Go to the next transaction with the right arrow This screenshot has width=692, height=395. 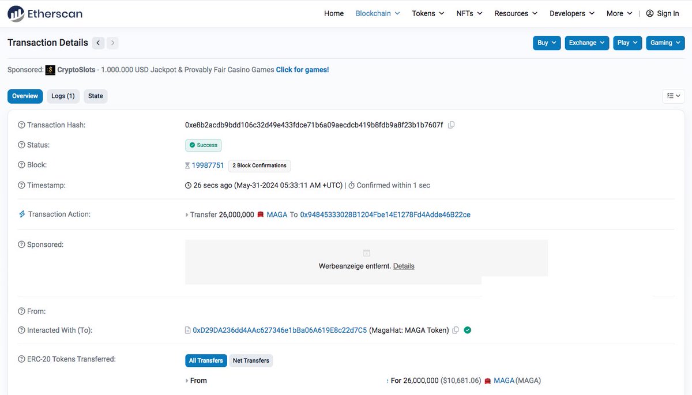tap(112, 42)
